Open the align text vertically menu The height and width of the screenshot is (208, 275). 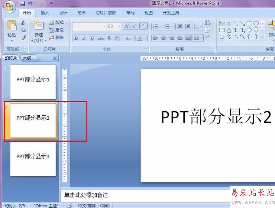208,30
